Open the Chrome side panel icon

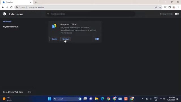[x=169, y=7]
